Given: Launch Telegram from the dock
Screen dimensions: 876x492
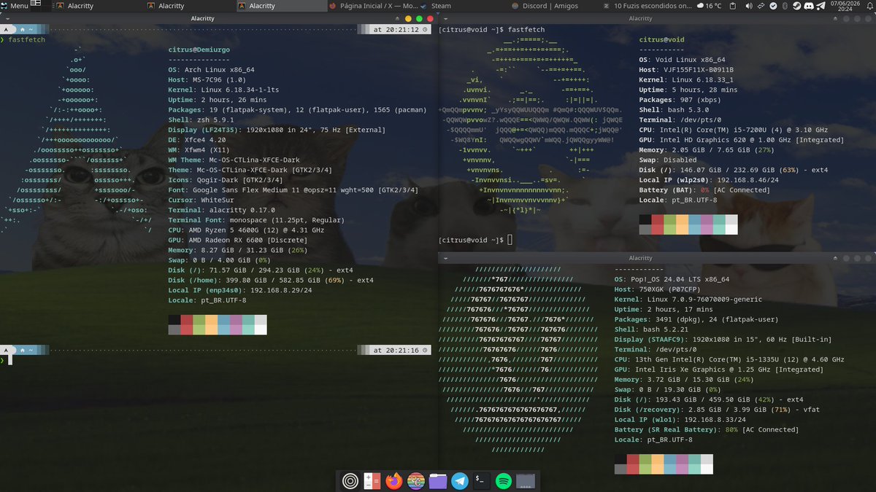Looking at the screenshot, I should [x=460, y=481].
